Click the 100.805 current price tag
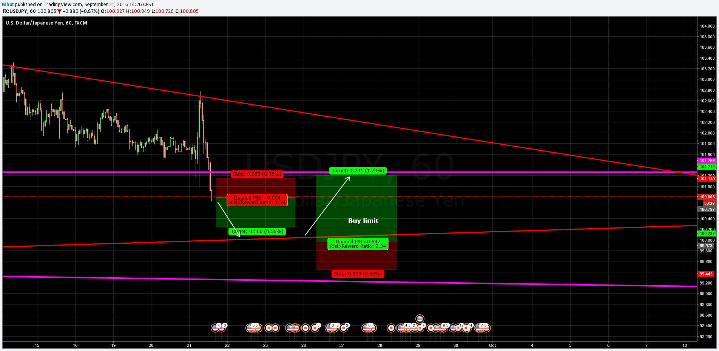719x351 pixels. pos(707,197)
